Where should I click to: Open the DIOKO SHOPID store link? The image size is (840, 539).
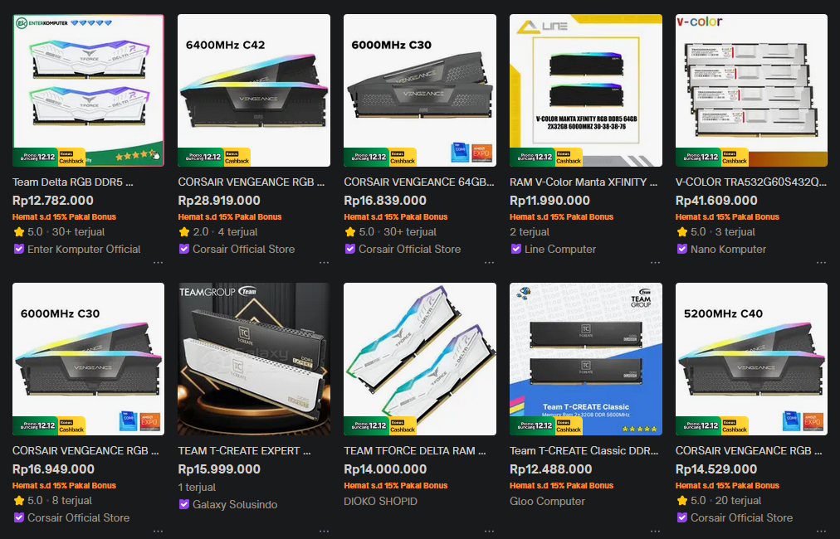(380, 502)
